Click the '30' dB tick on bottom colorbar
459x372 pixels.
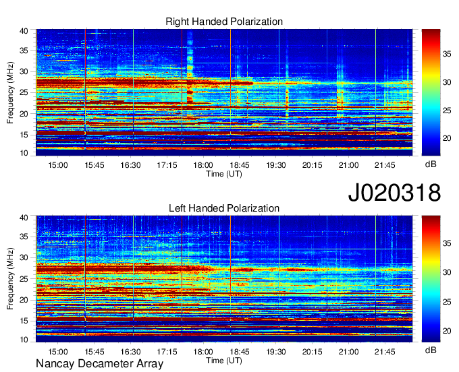click(447, 272)
